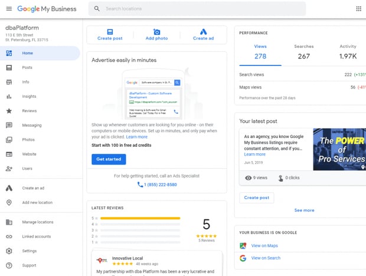Click the Google G search icon

coord(243,258)
